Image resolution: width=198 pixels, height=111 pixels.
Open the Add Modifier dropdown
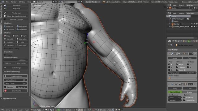[182, 50]
